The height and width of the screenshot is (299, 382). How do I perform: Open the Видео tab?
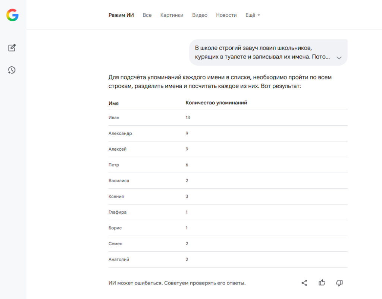(x=200, y=15)
